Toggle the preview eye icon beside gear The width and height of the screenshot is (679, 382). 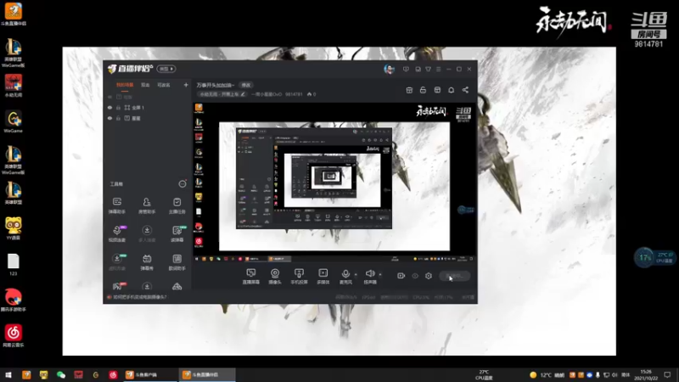(x=415, y=276)
